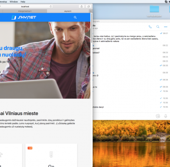Open the Safari share icon

coord(82,6)
